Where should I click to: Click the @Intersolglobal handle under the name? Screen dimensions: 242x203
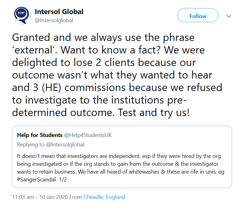pos(54,20)
